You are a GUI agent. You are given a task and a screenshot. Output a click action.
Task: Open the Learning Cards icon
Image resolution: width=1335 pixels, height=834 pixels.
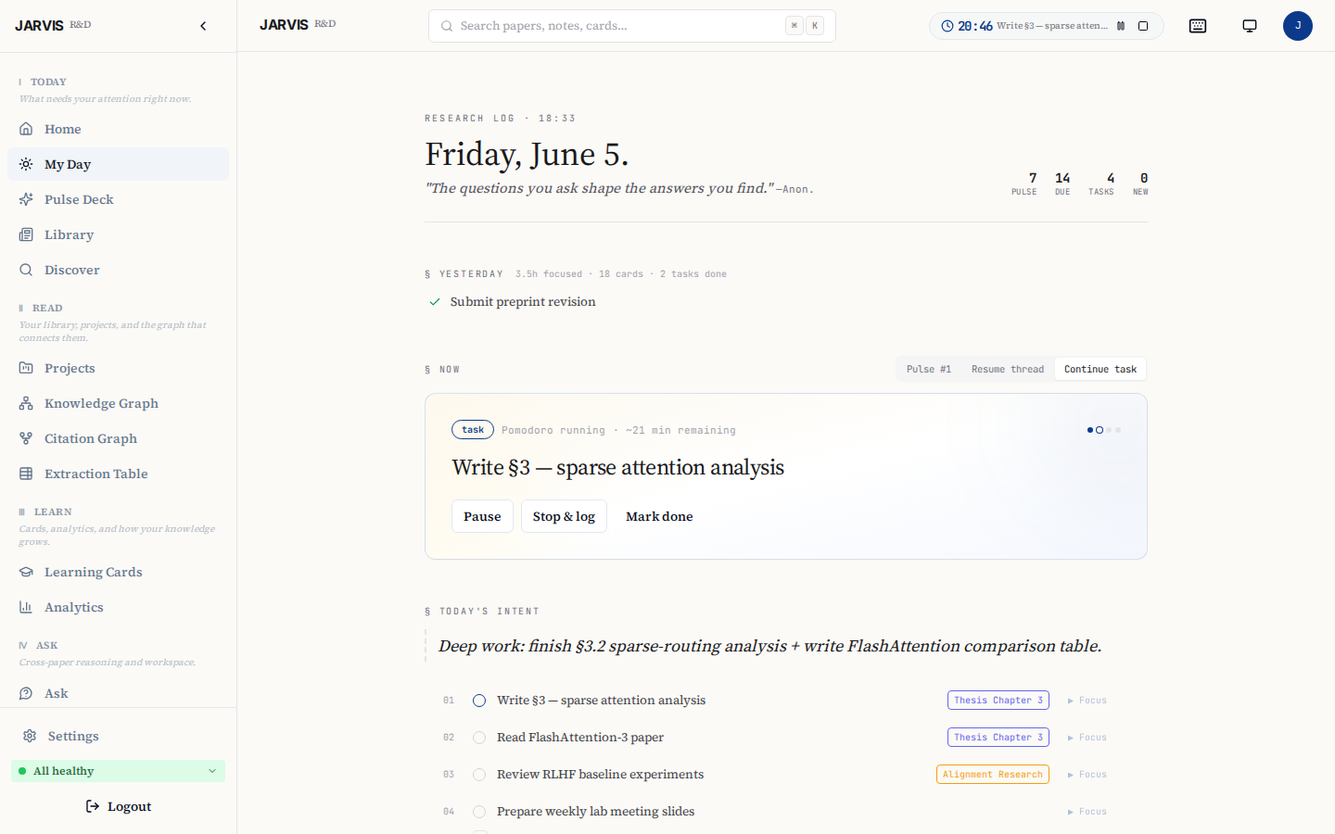[26, 572]
